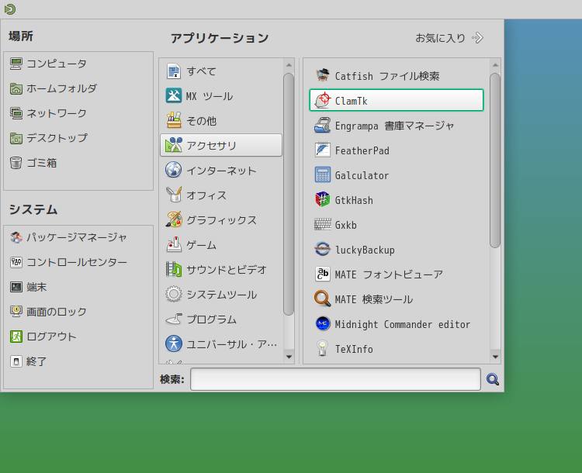The image size is (582, 473).
Task: Launch FeatherPad editor
Action: pos(397,150)
